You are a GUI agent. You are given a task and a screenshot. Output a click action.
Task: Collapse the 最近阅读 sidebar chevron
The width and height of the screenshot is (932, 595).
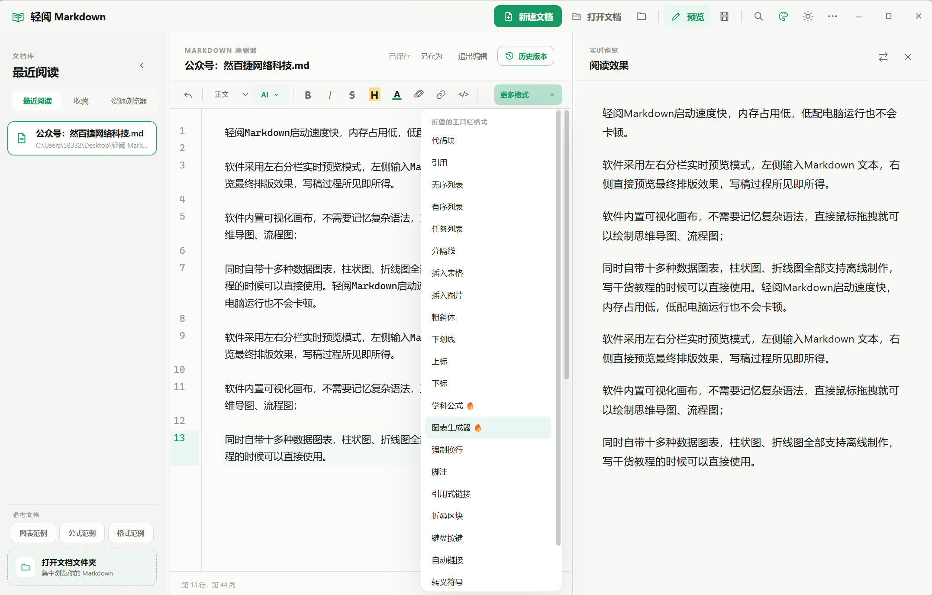tap(142, 65)
